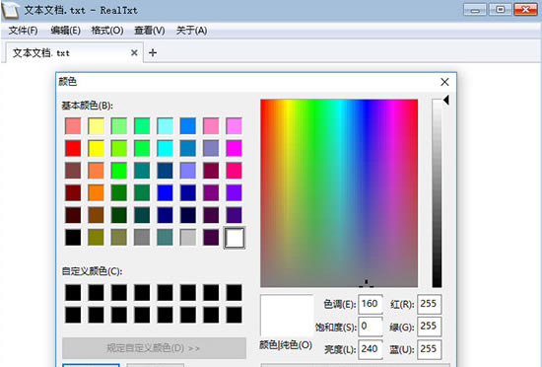Click the 色调(E) input field showing 160
This screenshot has width=542, height=367.
(x=371, y=304)
